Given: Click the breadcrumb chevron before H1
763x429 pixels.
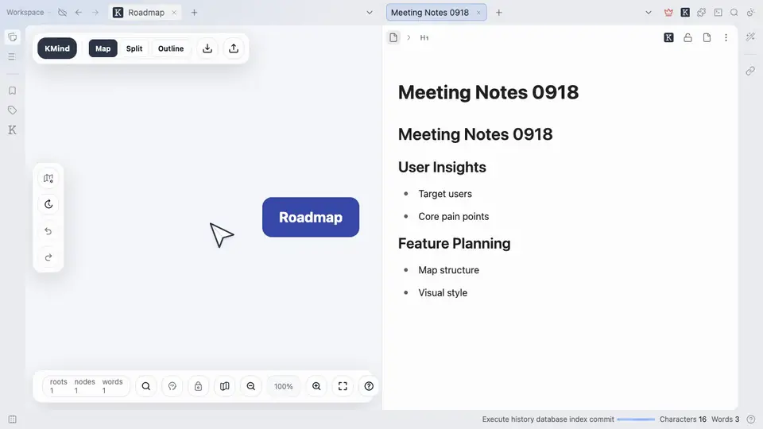Looking at the screenshot, I should point(409,37).
